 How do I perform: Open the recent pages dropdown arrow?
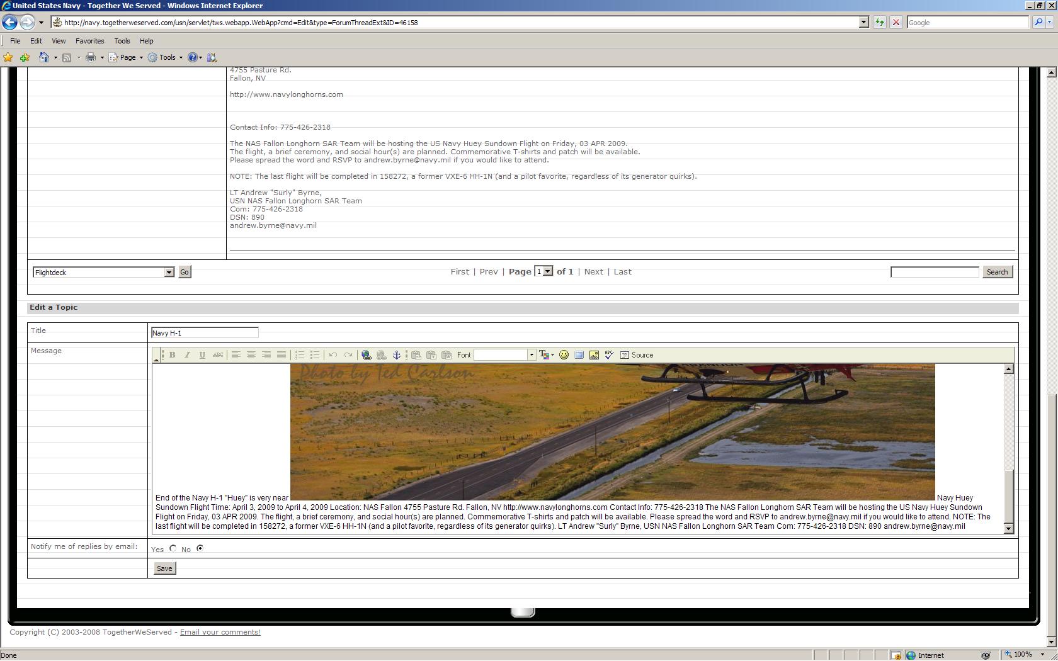pyautogui.click(x=41, y=23)
